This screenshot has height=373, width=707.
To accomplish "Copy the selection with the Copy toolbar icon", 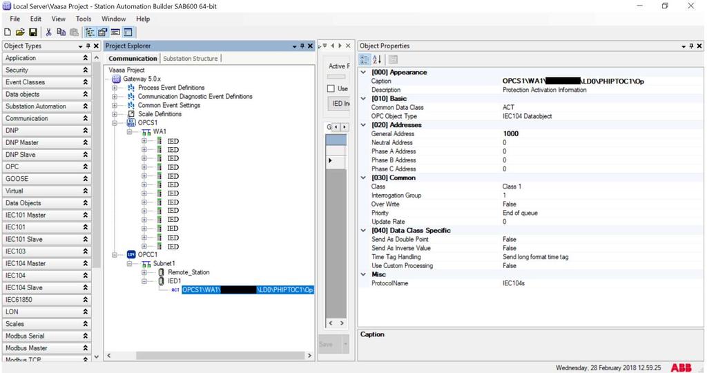I will [61, 32].
